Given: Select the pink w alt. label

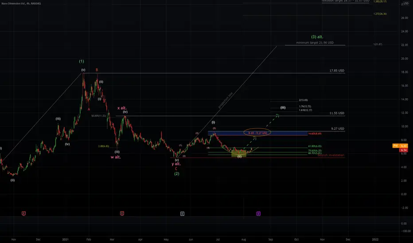Looking at the screenshot, I should 116,157.
